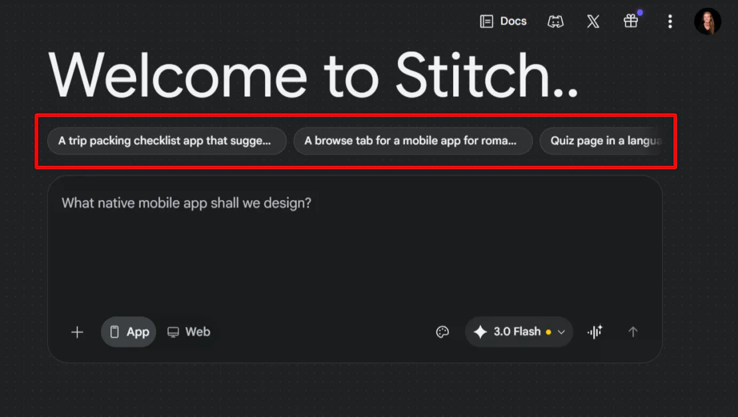The width and height of the screenshot is (738, 417).
Task: Switch design mode to Web
Action: [x=189, y=331]
